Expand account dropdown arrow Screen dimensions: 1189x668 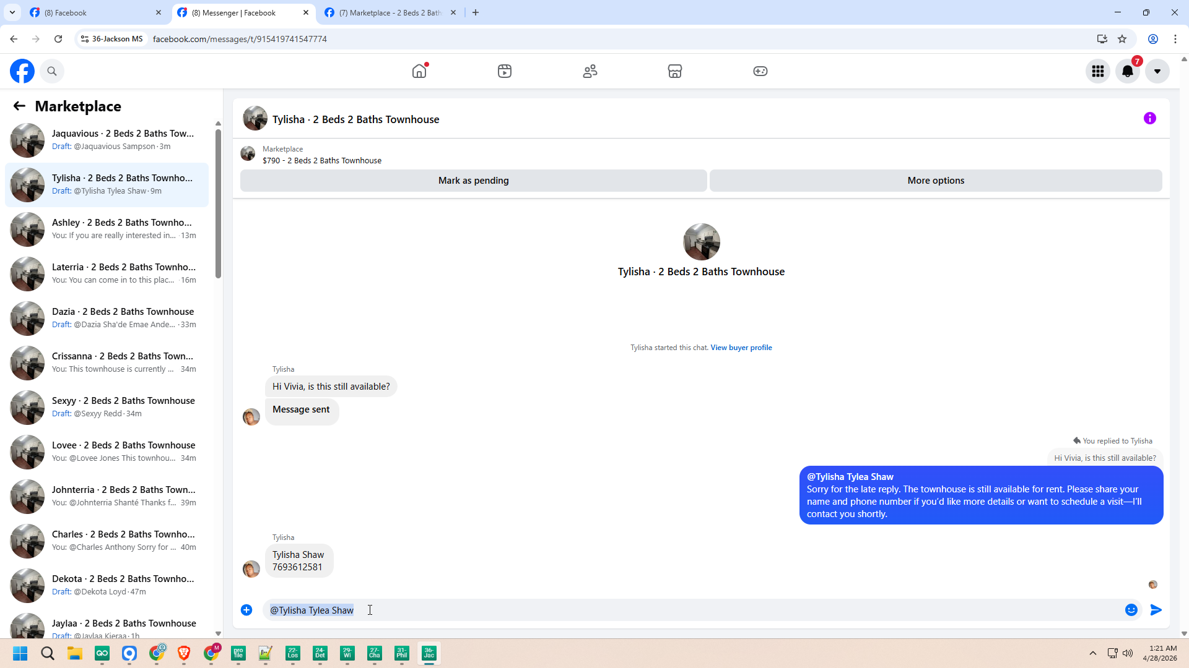1157,71
